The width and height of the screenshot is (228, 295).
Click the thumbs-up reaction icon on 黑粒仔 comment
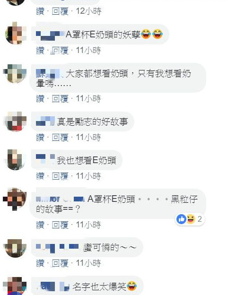coord(181,219)
